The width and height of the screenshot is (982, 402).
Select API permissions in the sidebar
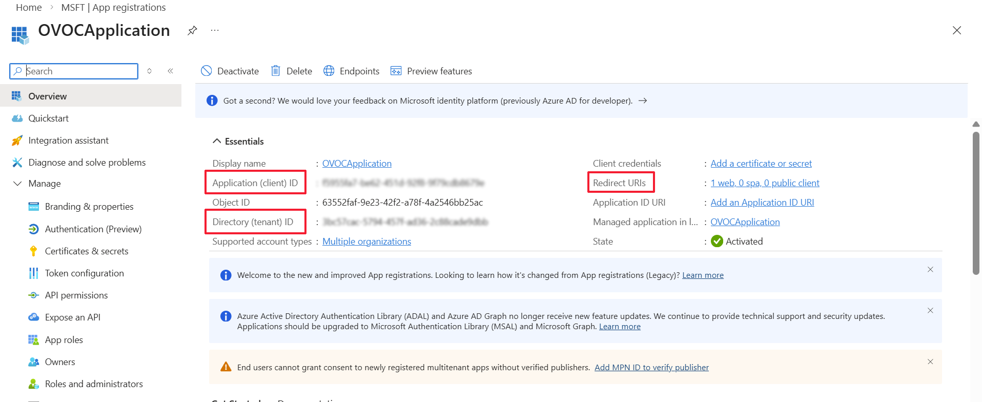[x=76, y=295]
